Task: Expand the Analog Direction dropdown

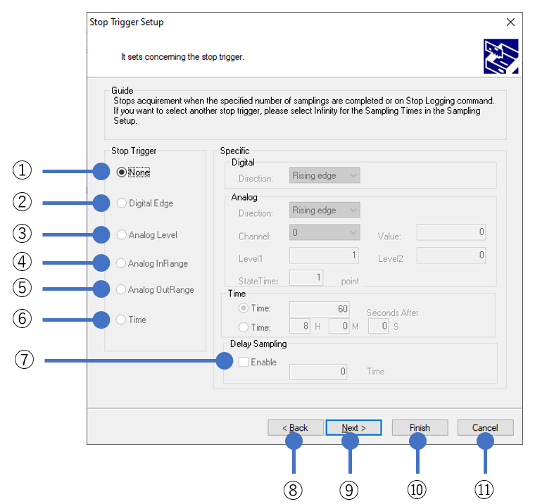Action: tap(325, 210)
